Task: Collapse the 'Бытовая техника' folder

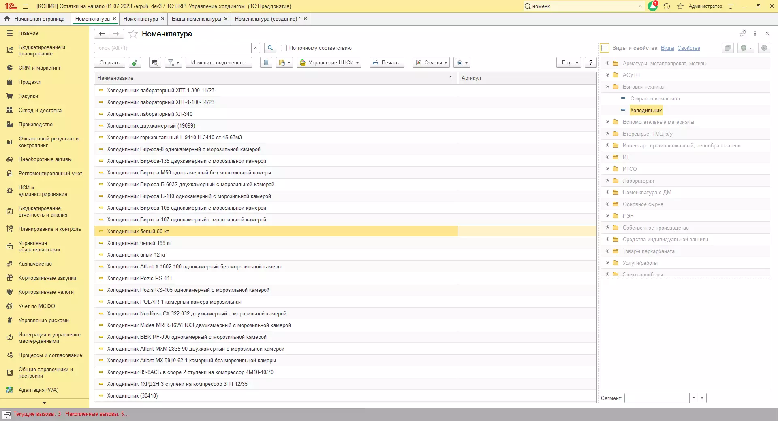Action: [x=607, y=87]
